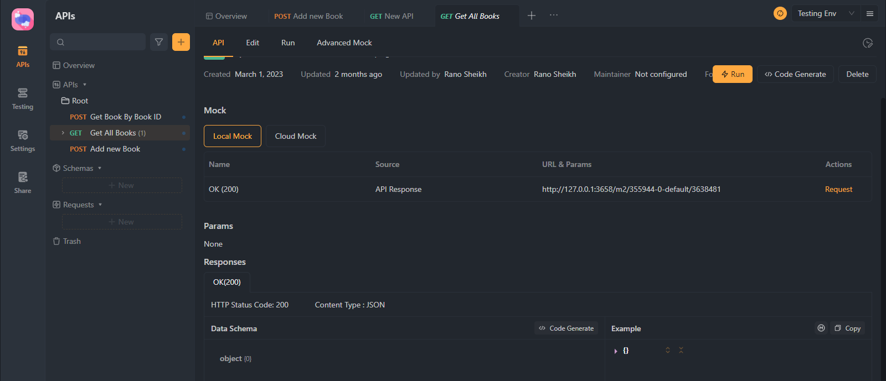Expand all nodes in the Example viewer
This screenshot has width=886, height=381.
pyautogui.click(x=668, y=350)
